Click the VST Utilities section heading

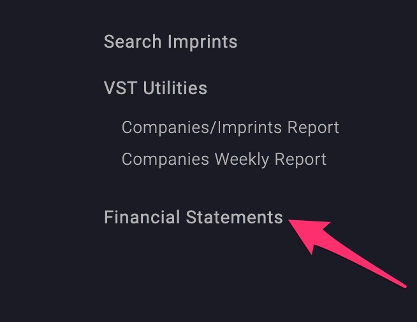pos(155,88)
